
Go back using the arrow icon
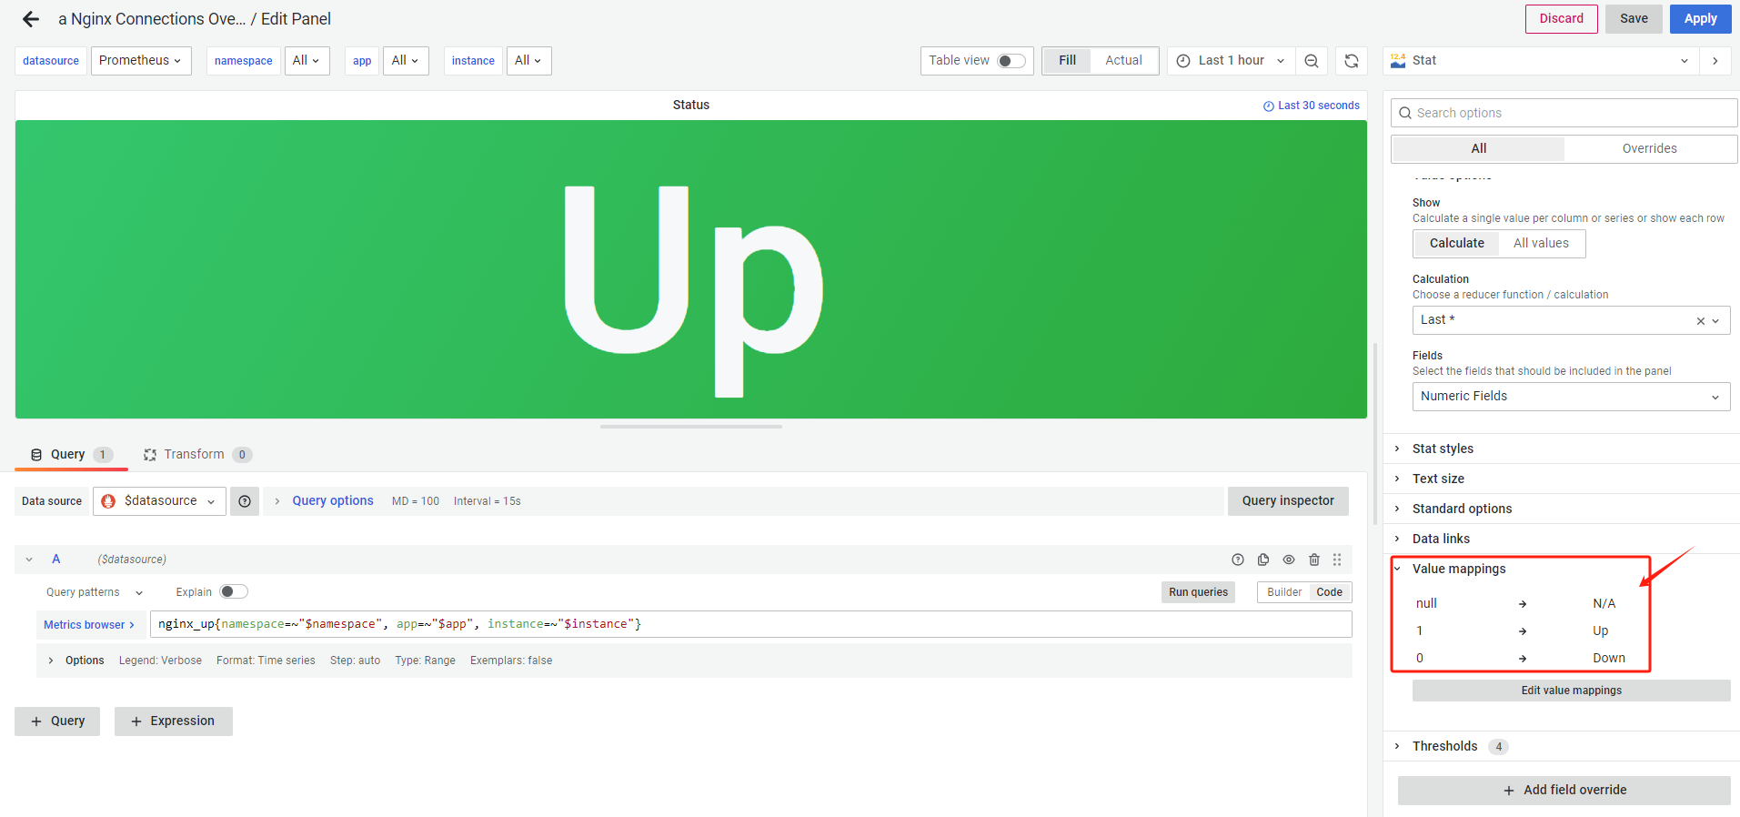[x=31, y=19]
